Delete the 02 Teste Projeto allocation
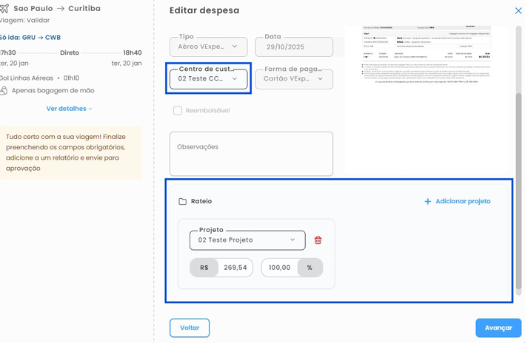 click(318, 240)
